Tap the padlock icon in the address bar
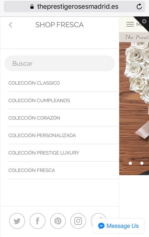Screen dimensions: 149x237 click(x=32, y=6)
